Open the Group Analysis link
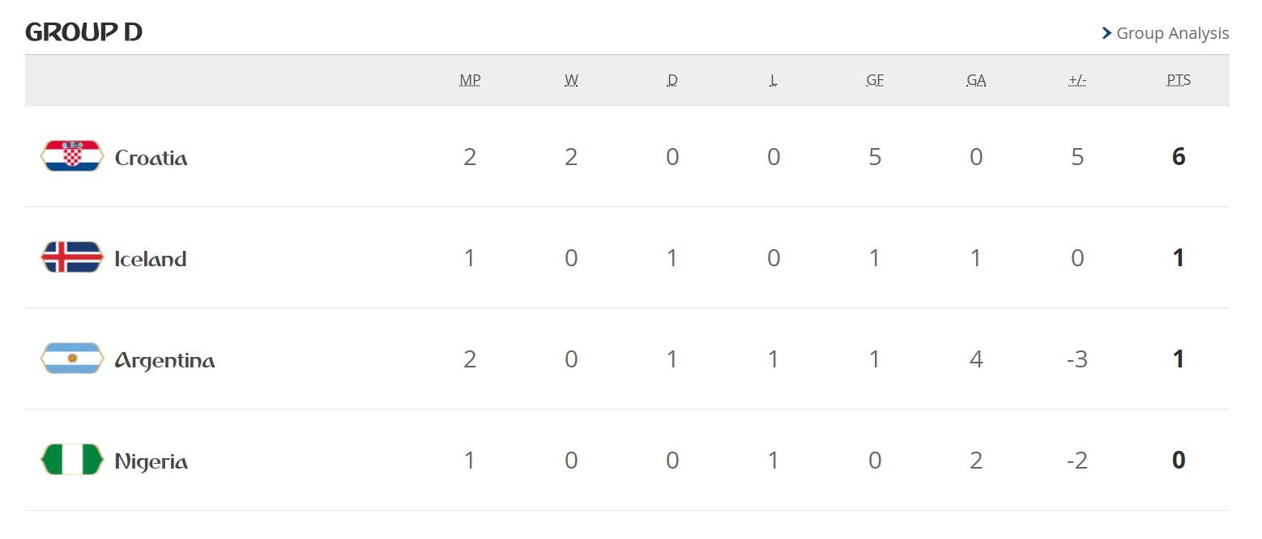 tap(1172, 33)
